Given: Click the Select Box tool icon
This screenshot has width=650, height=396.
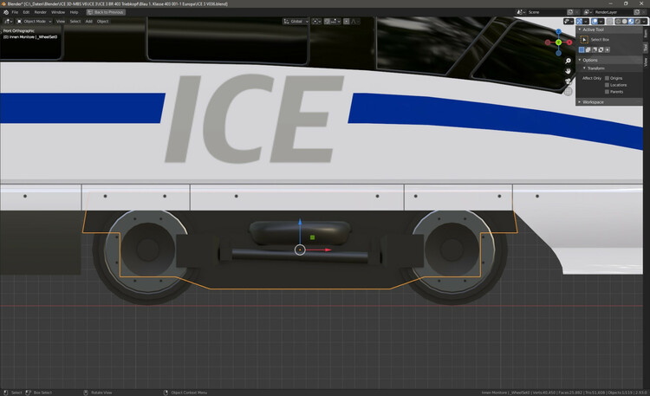Looking at the screenshot, I should (x=584, y=39).
